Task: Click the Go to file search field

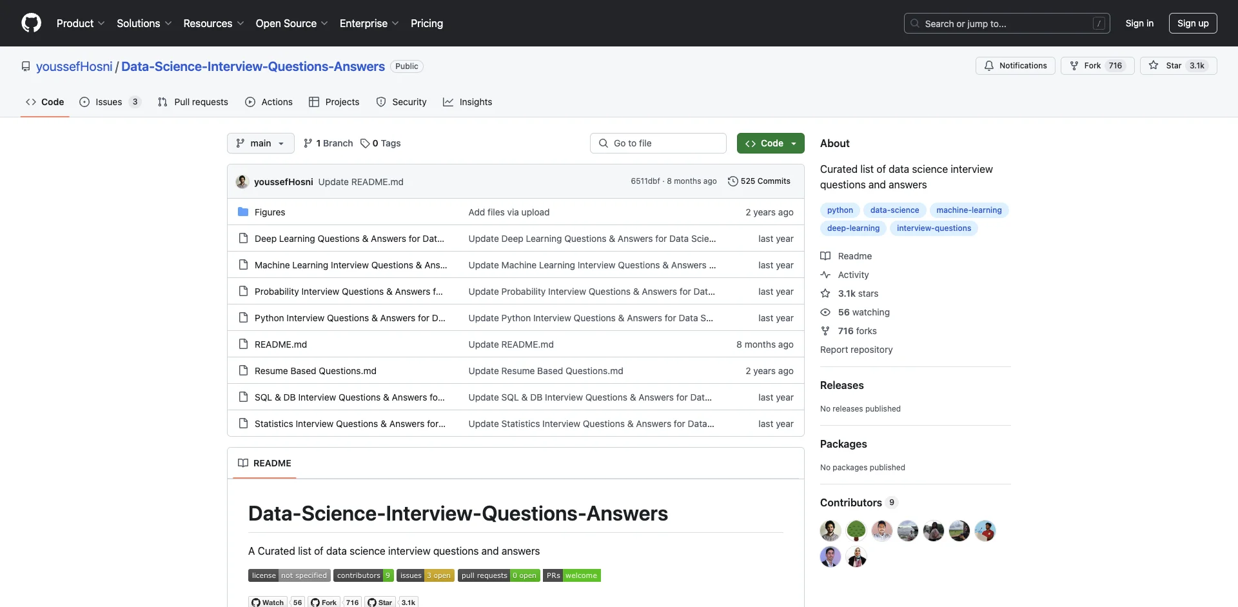Action: 658,143
